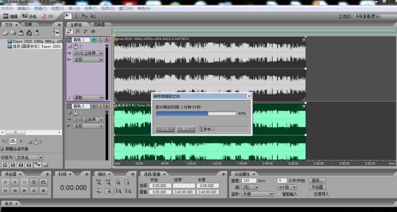Toggle loop play in files panel preview
The width and height of the screenshot is (397, 212).
(x=13, y=141)
